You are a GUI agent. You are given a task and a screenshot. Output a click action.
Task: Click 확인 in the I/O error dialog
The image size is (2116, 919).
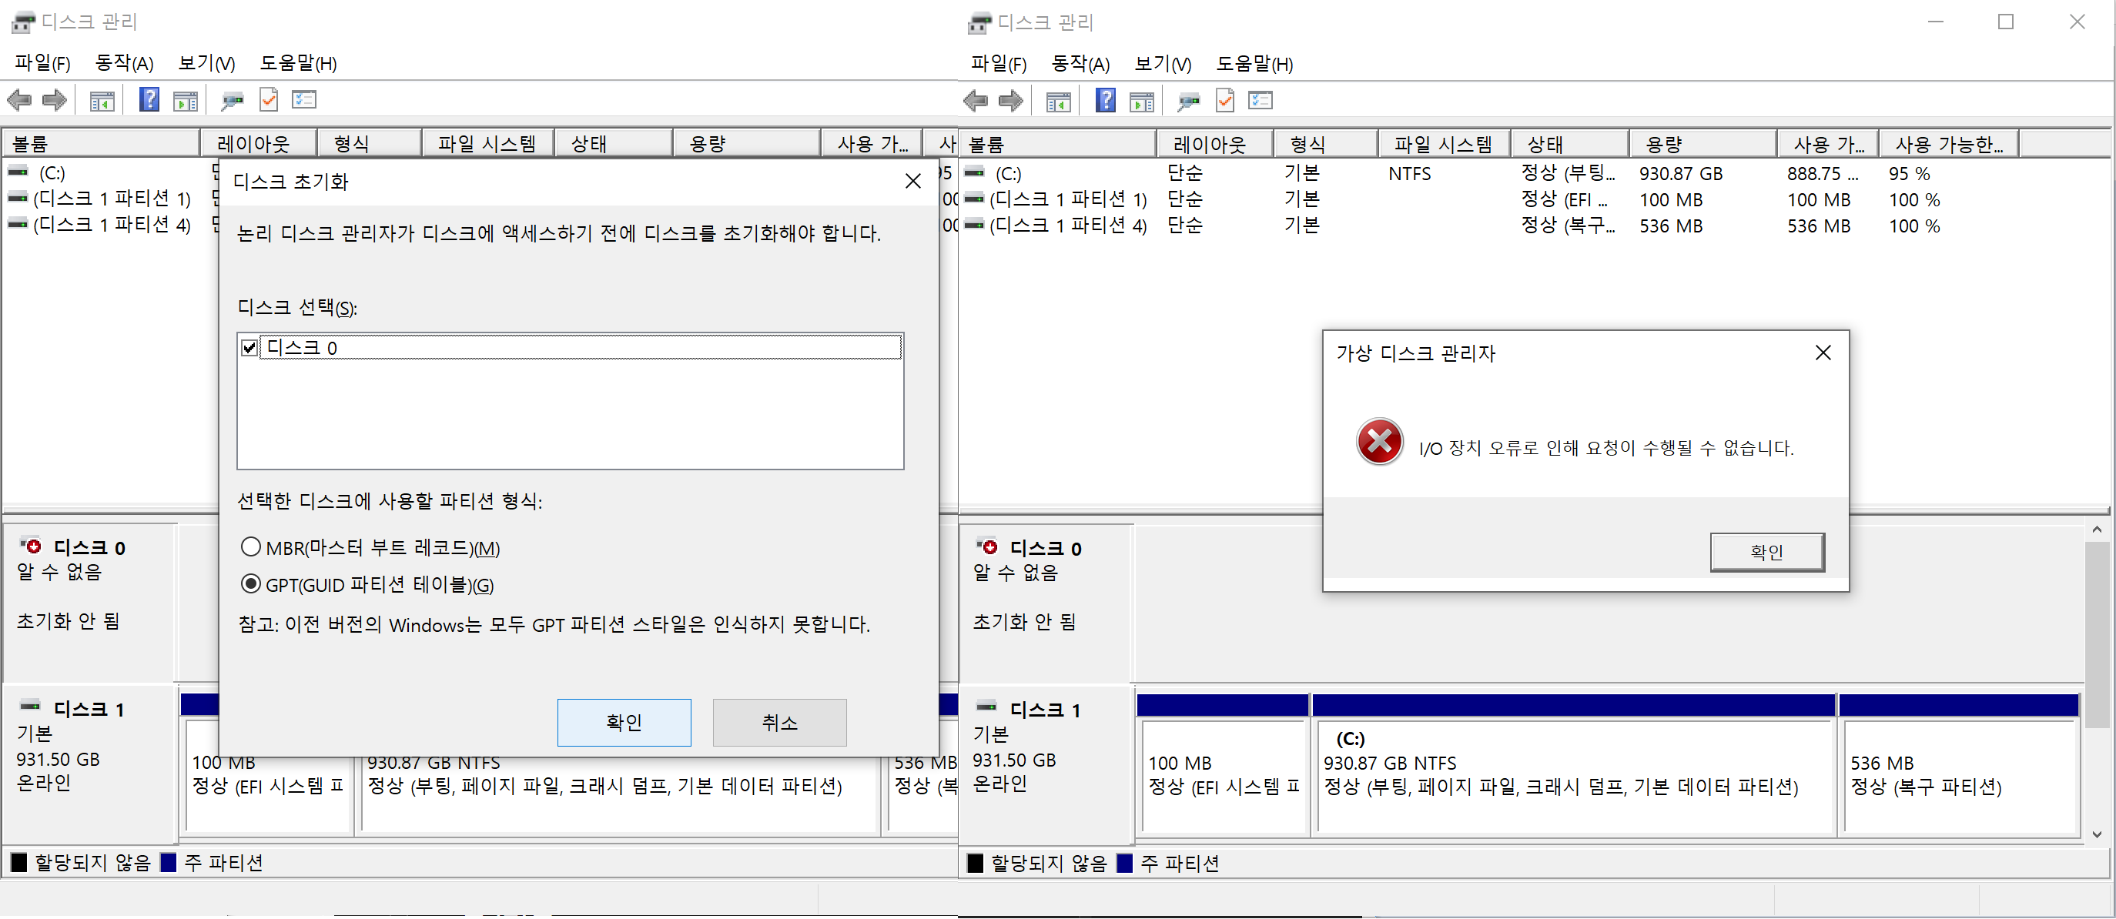coord(1766,552)
